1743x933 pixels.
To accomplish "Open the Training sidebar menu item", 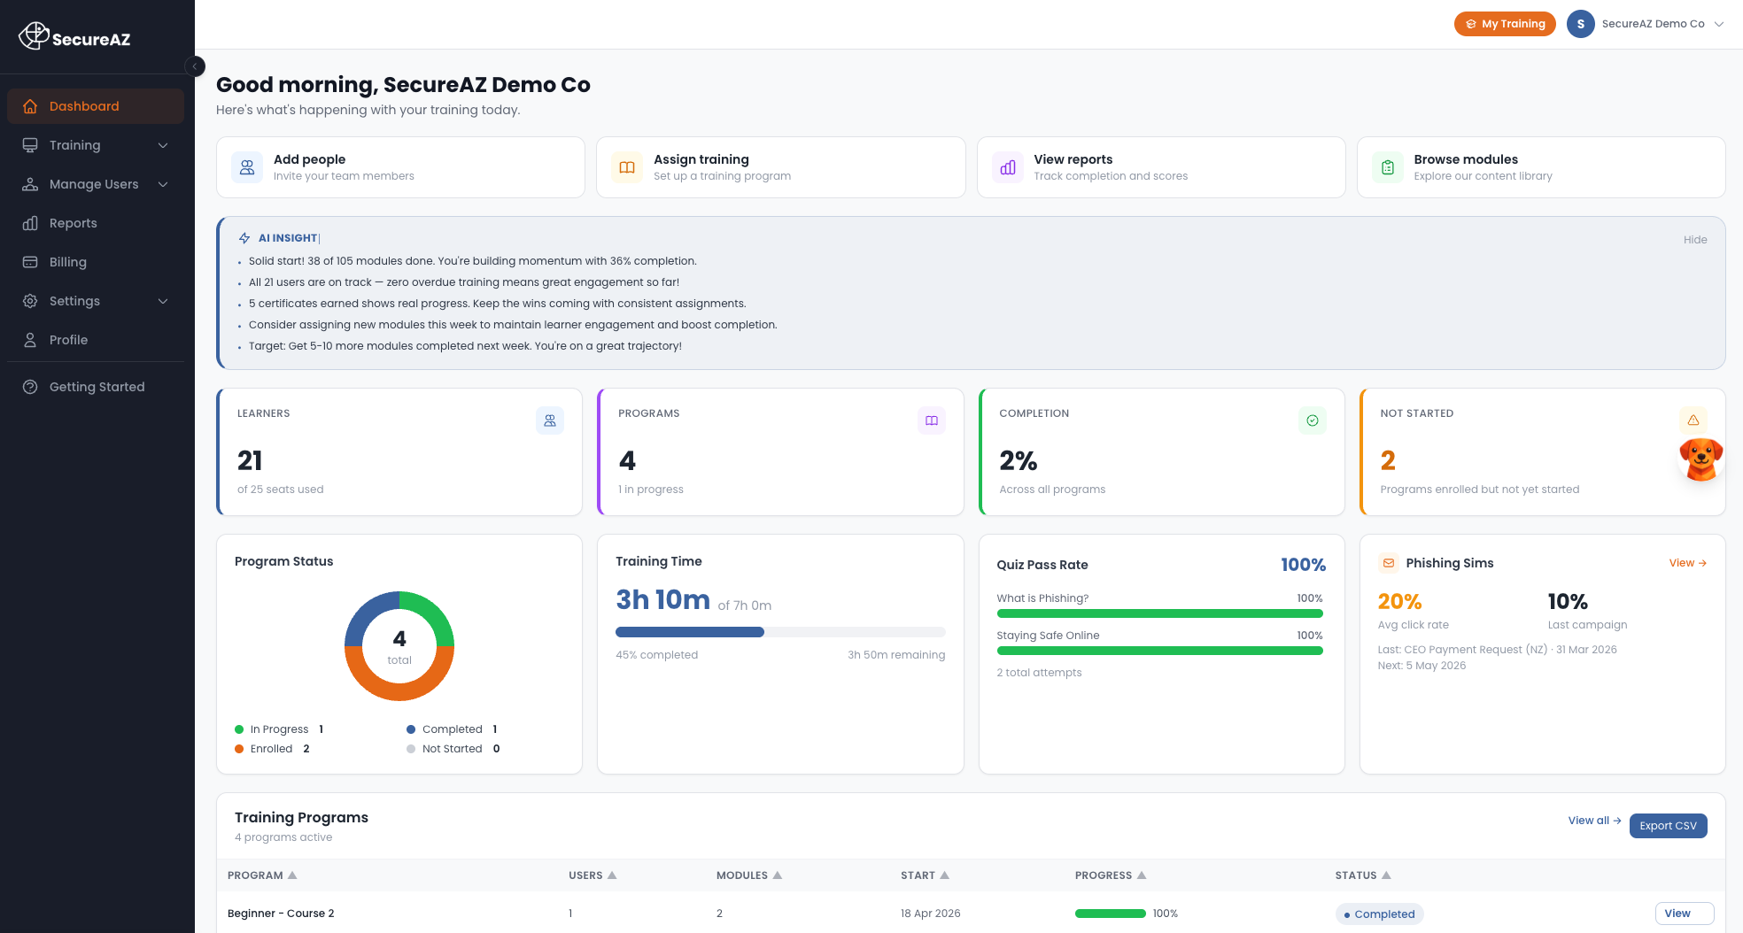I will (96, 145).
